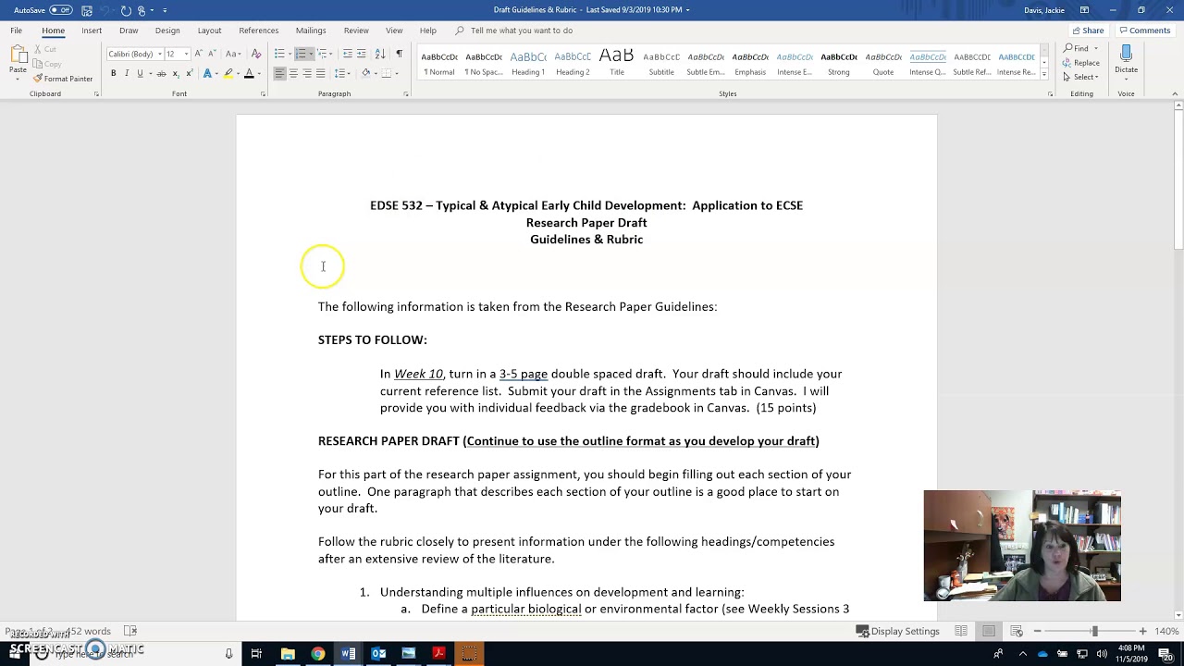
Task: Open the Select dropdown in Editing
Action: tap(1080, 77)
